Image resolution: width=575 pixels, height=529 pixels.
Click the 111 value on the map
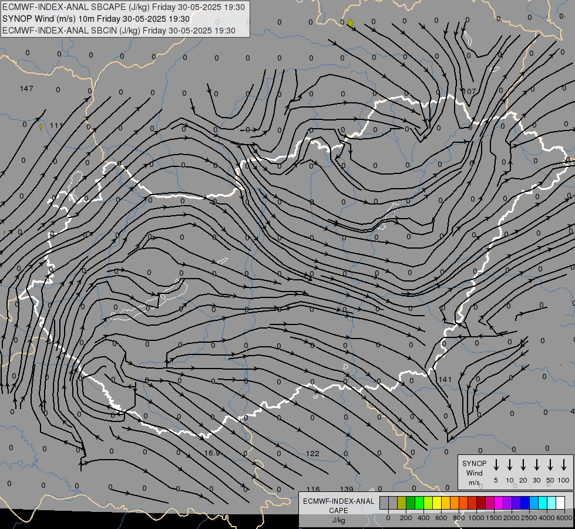56,126
